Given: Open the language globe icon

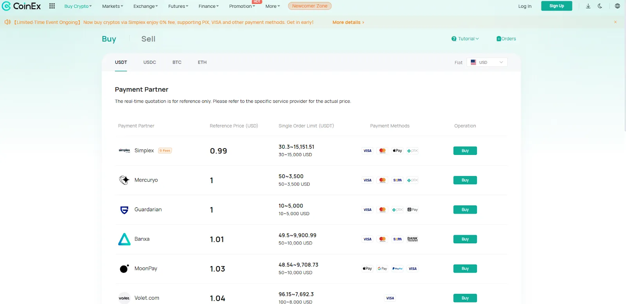Looking at the screenshot, I should (617, 6).
